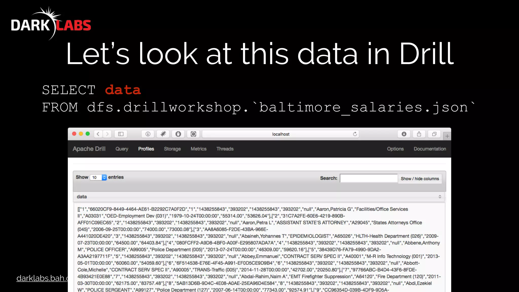Open the Query tab
Image resolution: width=519 pixels, height=292 pixels.
pos(122,149)
